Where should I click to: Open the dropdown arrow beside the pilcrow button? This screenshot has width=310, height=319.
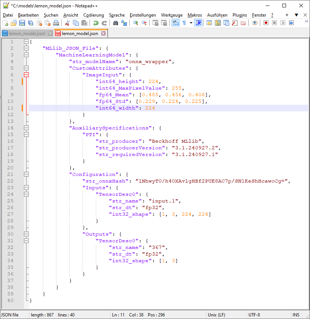pyautogui.click(x=191, y=23)
